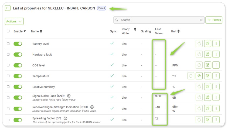Refresh the RSSI property

tap(199, 109)
